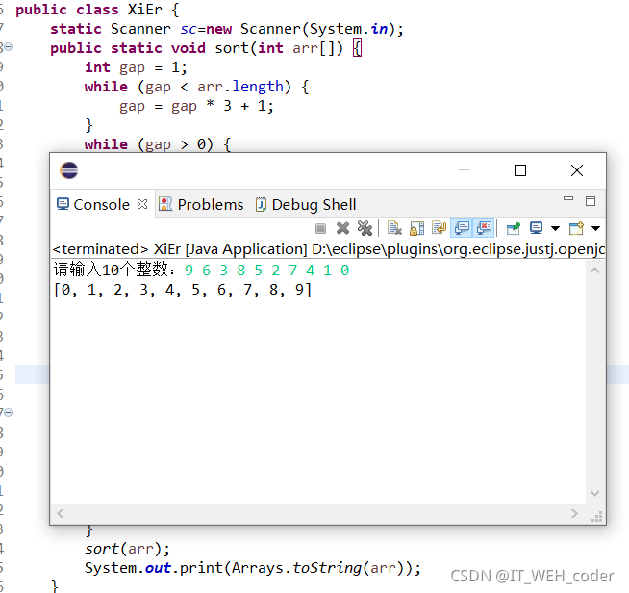Maximize the console view panel
Viewport: 629px width, 593px height.
(591, 201)
